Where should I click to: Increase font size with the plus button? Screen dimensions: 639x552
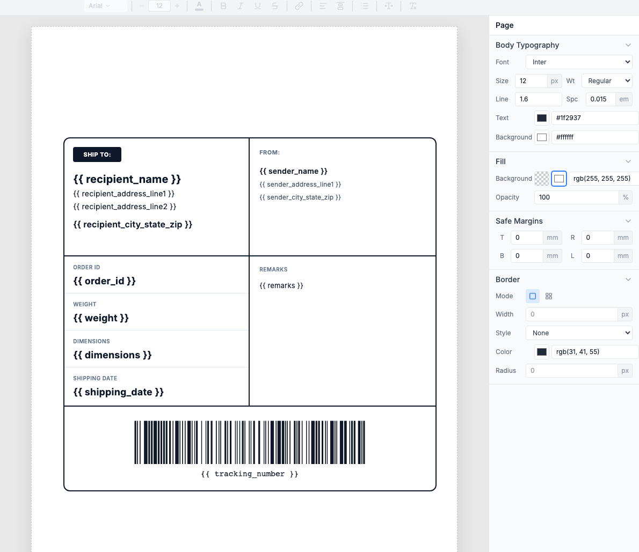click(x=177, y=6)
